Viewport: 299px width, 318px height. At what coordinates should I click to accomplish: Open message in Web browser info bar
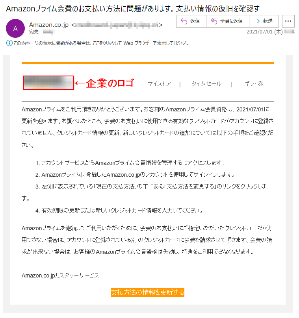click(101, 43)
